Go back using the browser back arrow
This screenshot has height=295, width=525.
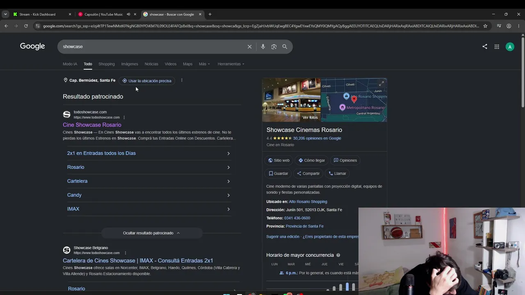coord(6,26)
